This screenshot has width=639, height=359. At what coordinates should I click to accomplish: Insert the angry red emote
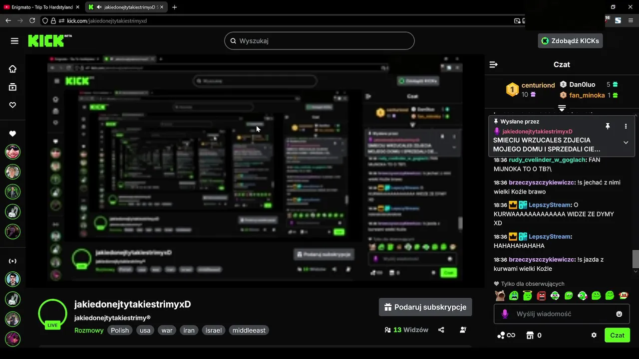[541, 296]
